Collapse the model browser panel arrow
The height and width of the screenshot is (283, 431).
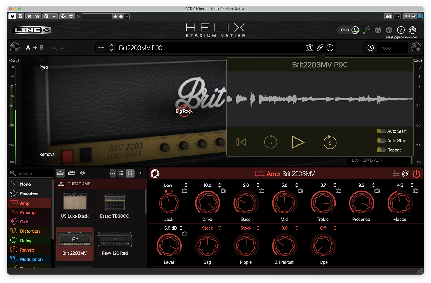pos(141,173)
